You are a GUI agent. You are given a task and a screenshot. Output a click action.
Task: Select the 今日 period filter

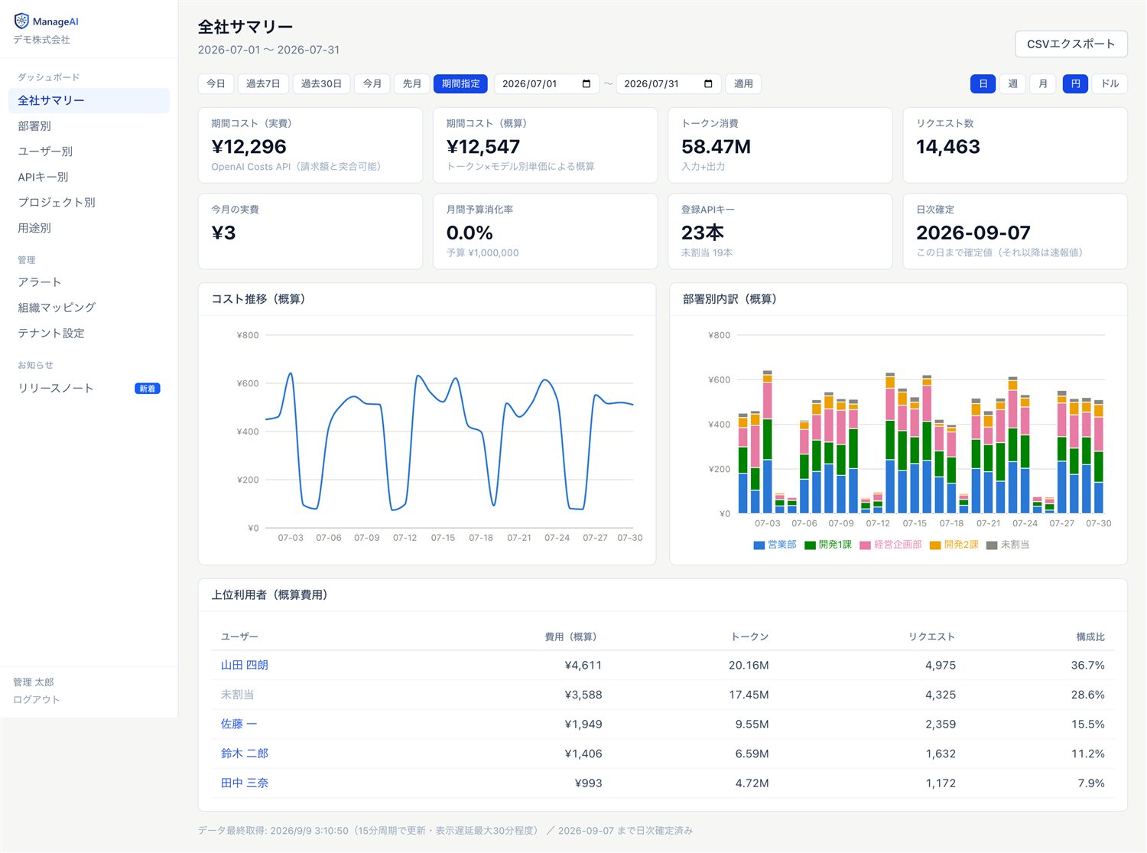click(216, 84)
